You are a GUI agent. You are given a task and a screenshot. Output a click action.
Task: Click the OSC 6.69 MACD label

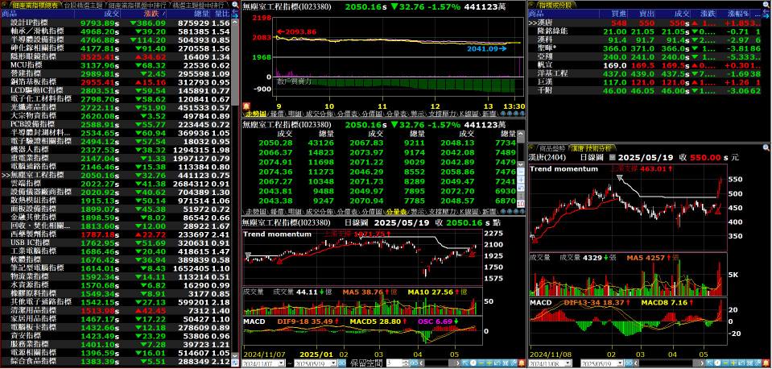[x=438, y=321]
